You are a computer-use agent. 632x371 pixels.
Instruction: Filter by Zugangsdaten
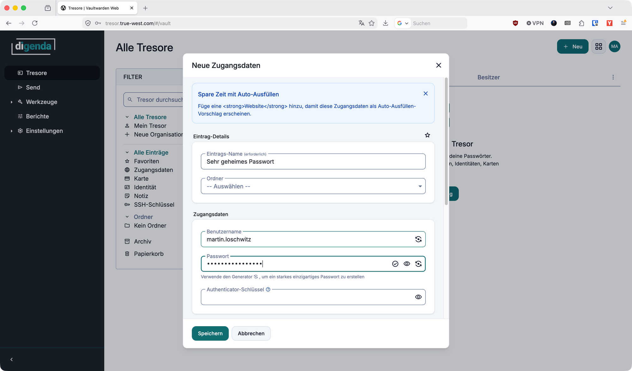153,170
